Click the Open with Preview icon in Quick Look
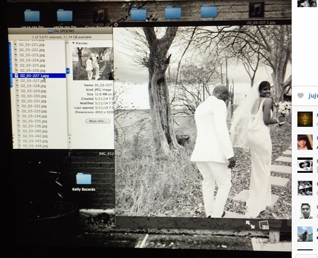The image size is (318, 258). pyautogui.click(x=264, y=224)
